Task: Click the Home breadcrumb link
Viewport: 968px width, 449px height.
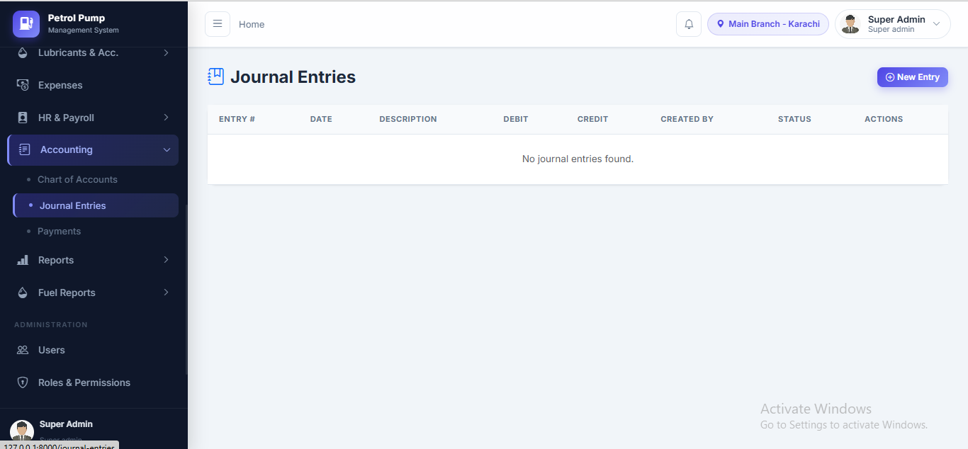Action: 252,24
